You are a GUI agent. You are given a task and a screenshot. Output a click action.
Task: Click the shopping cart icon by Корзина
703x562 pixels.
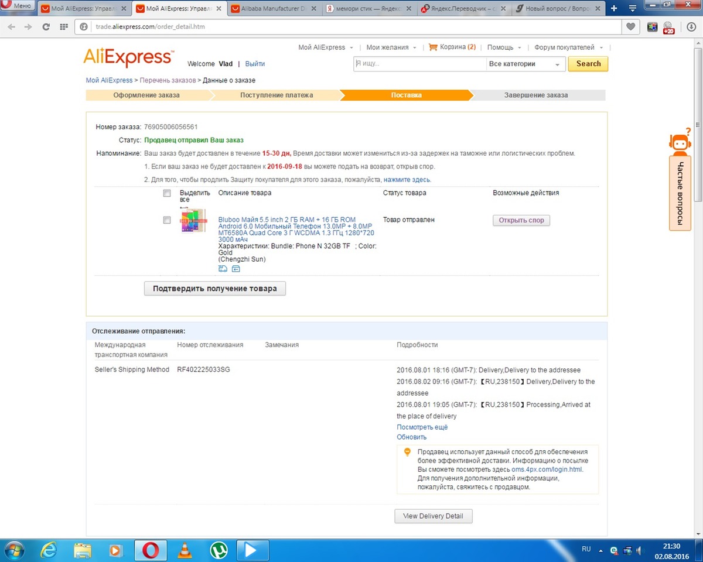tap(433, 47)
